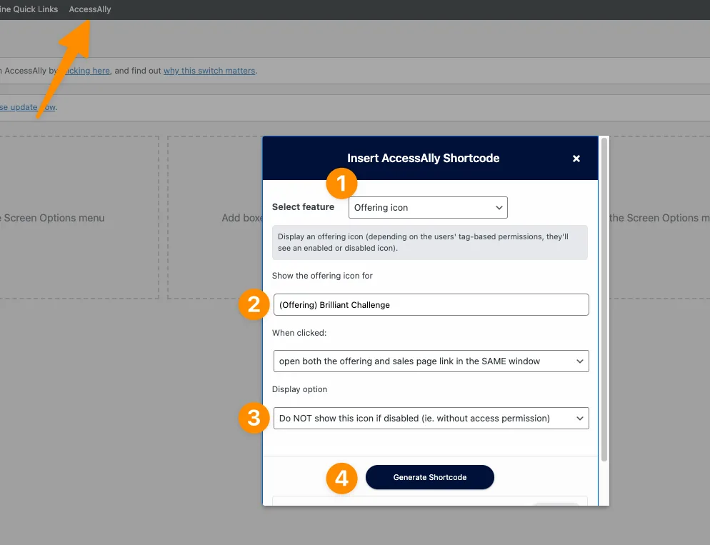Follow the "why this switch matters" link

click(x=209, y=71)
